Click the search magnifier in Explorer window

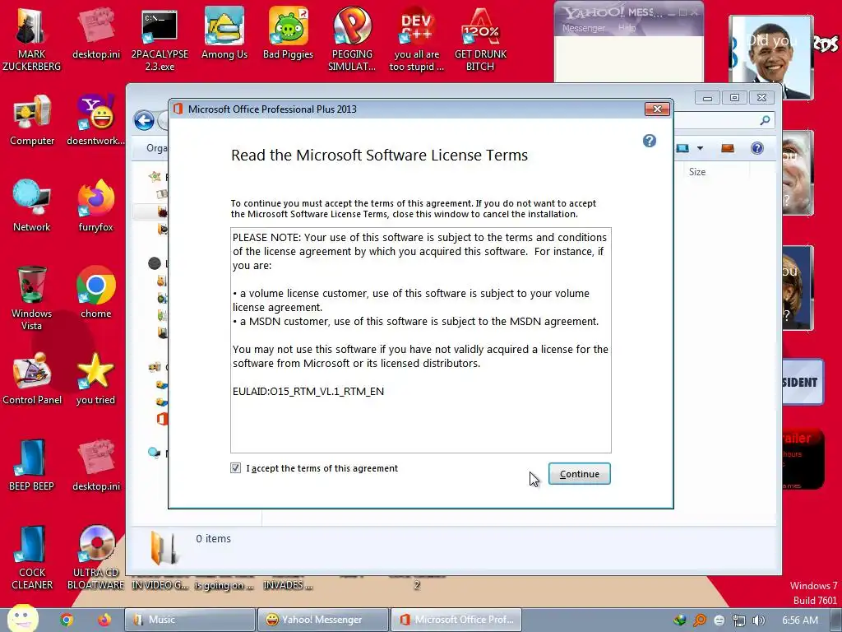[x=765, y=120]
